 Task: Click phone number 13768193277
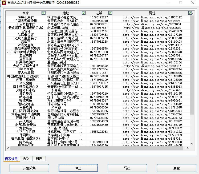coord(99,17)
